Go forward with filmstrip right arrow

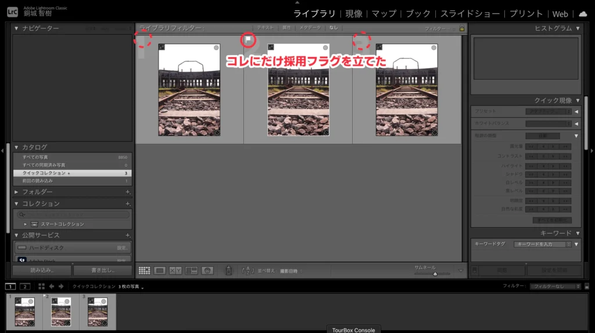pyautogui.click(x=60, y=287)
